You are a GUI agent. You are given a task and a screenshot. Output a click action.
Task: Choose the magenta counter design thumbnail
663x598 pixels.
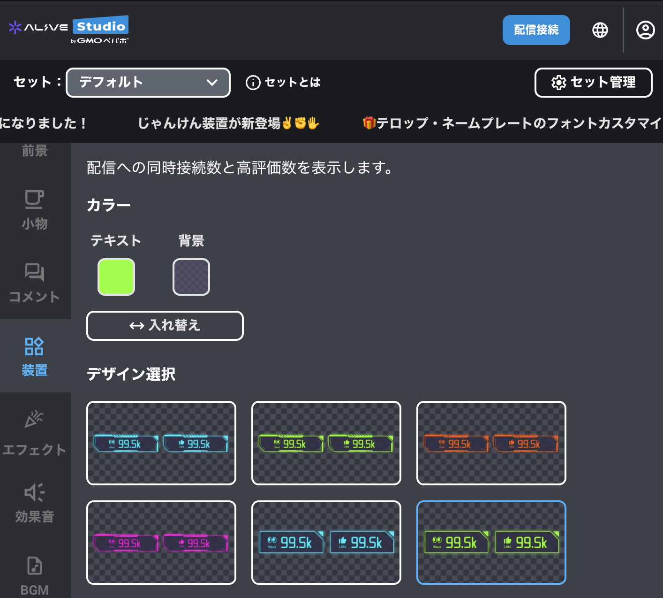(x=161, y=543)
